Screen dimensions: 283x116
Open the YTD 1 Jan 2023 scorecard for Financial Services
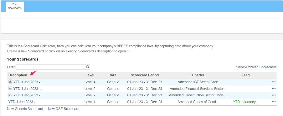click(28, 89)
